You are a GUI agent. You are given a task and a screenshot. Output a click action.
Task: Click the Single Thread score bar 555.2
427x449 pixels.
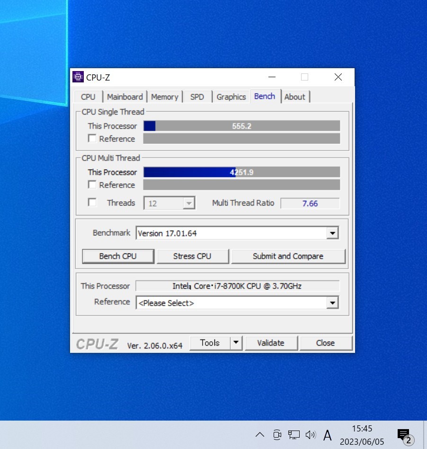(x=241, y=126)
